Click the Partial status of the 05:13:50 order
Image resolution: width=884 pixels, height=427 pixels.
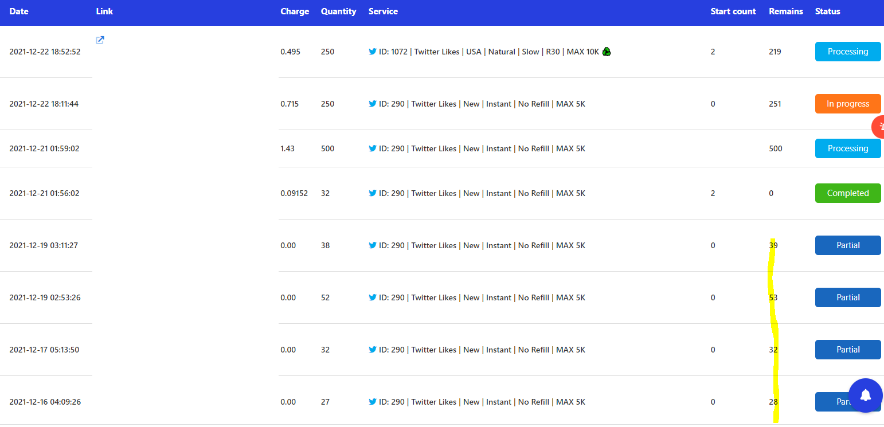coord(848,350)
